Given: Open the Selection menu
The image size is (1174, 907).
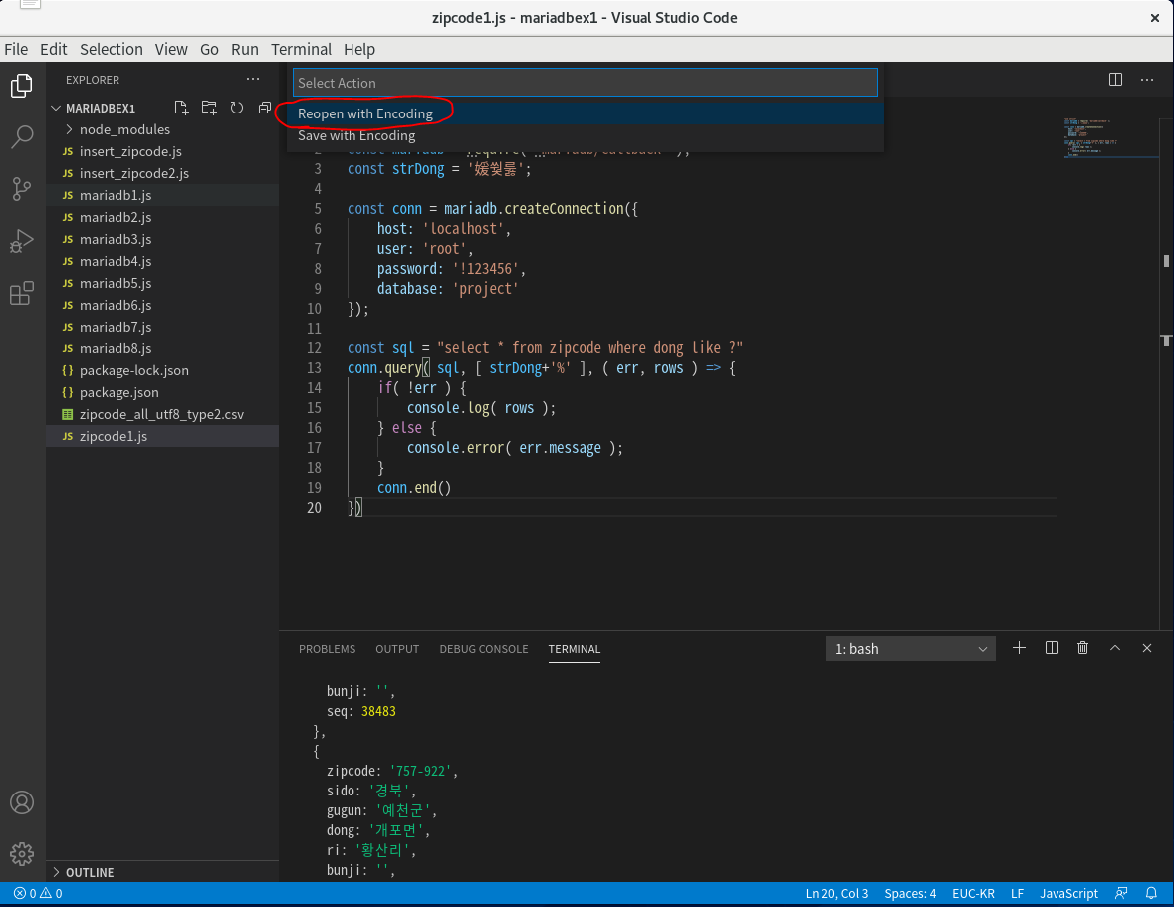Looking at the screenshot, I should (x=111, y=50).
